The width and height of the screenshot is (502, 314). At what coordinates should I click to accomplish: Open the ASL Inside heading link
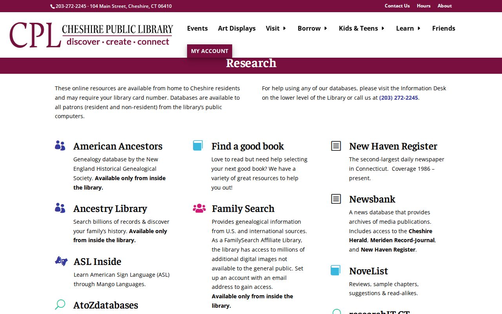(97, 261)
